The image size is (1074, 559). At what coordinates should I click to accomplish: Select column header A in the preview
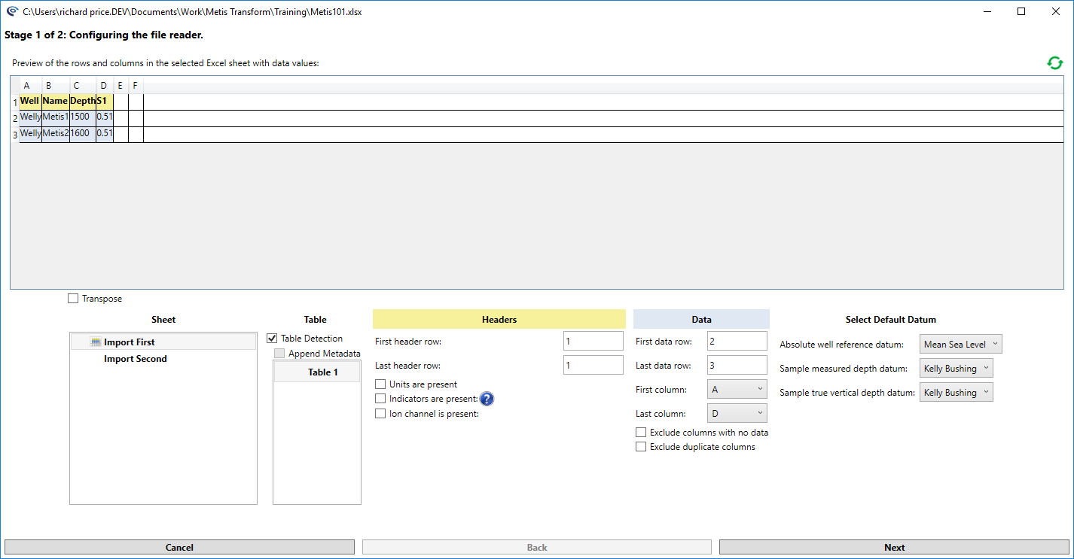point(30,85)
